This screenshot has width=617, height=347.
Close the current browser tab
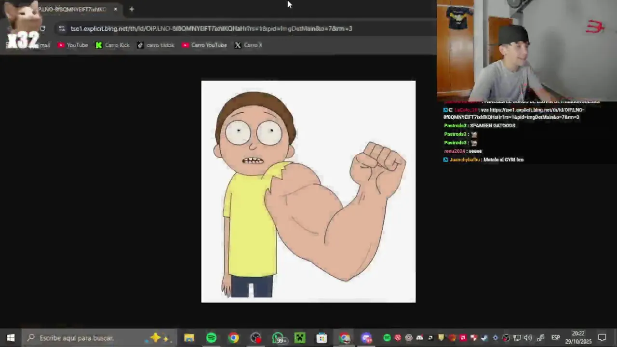pyautogui.click(x=115, y=9)
